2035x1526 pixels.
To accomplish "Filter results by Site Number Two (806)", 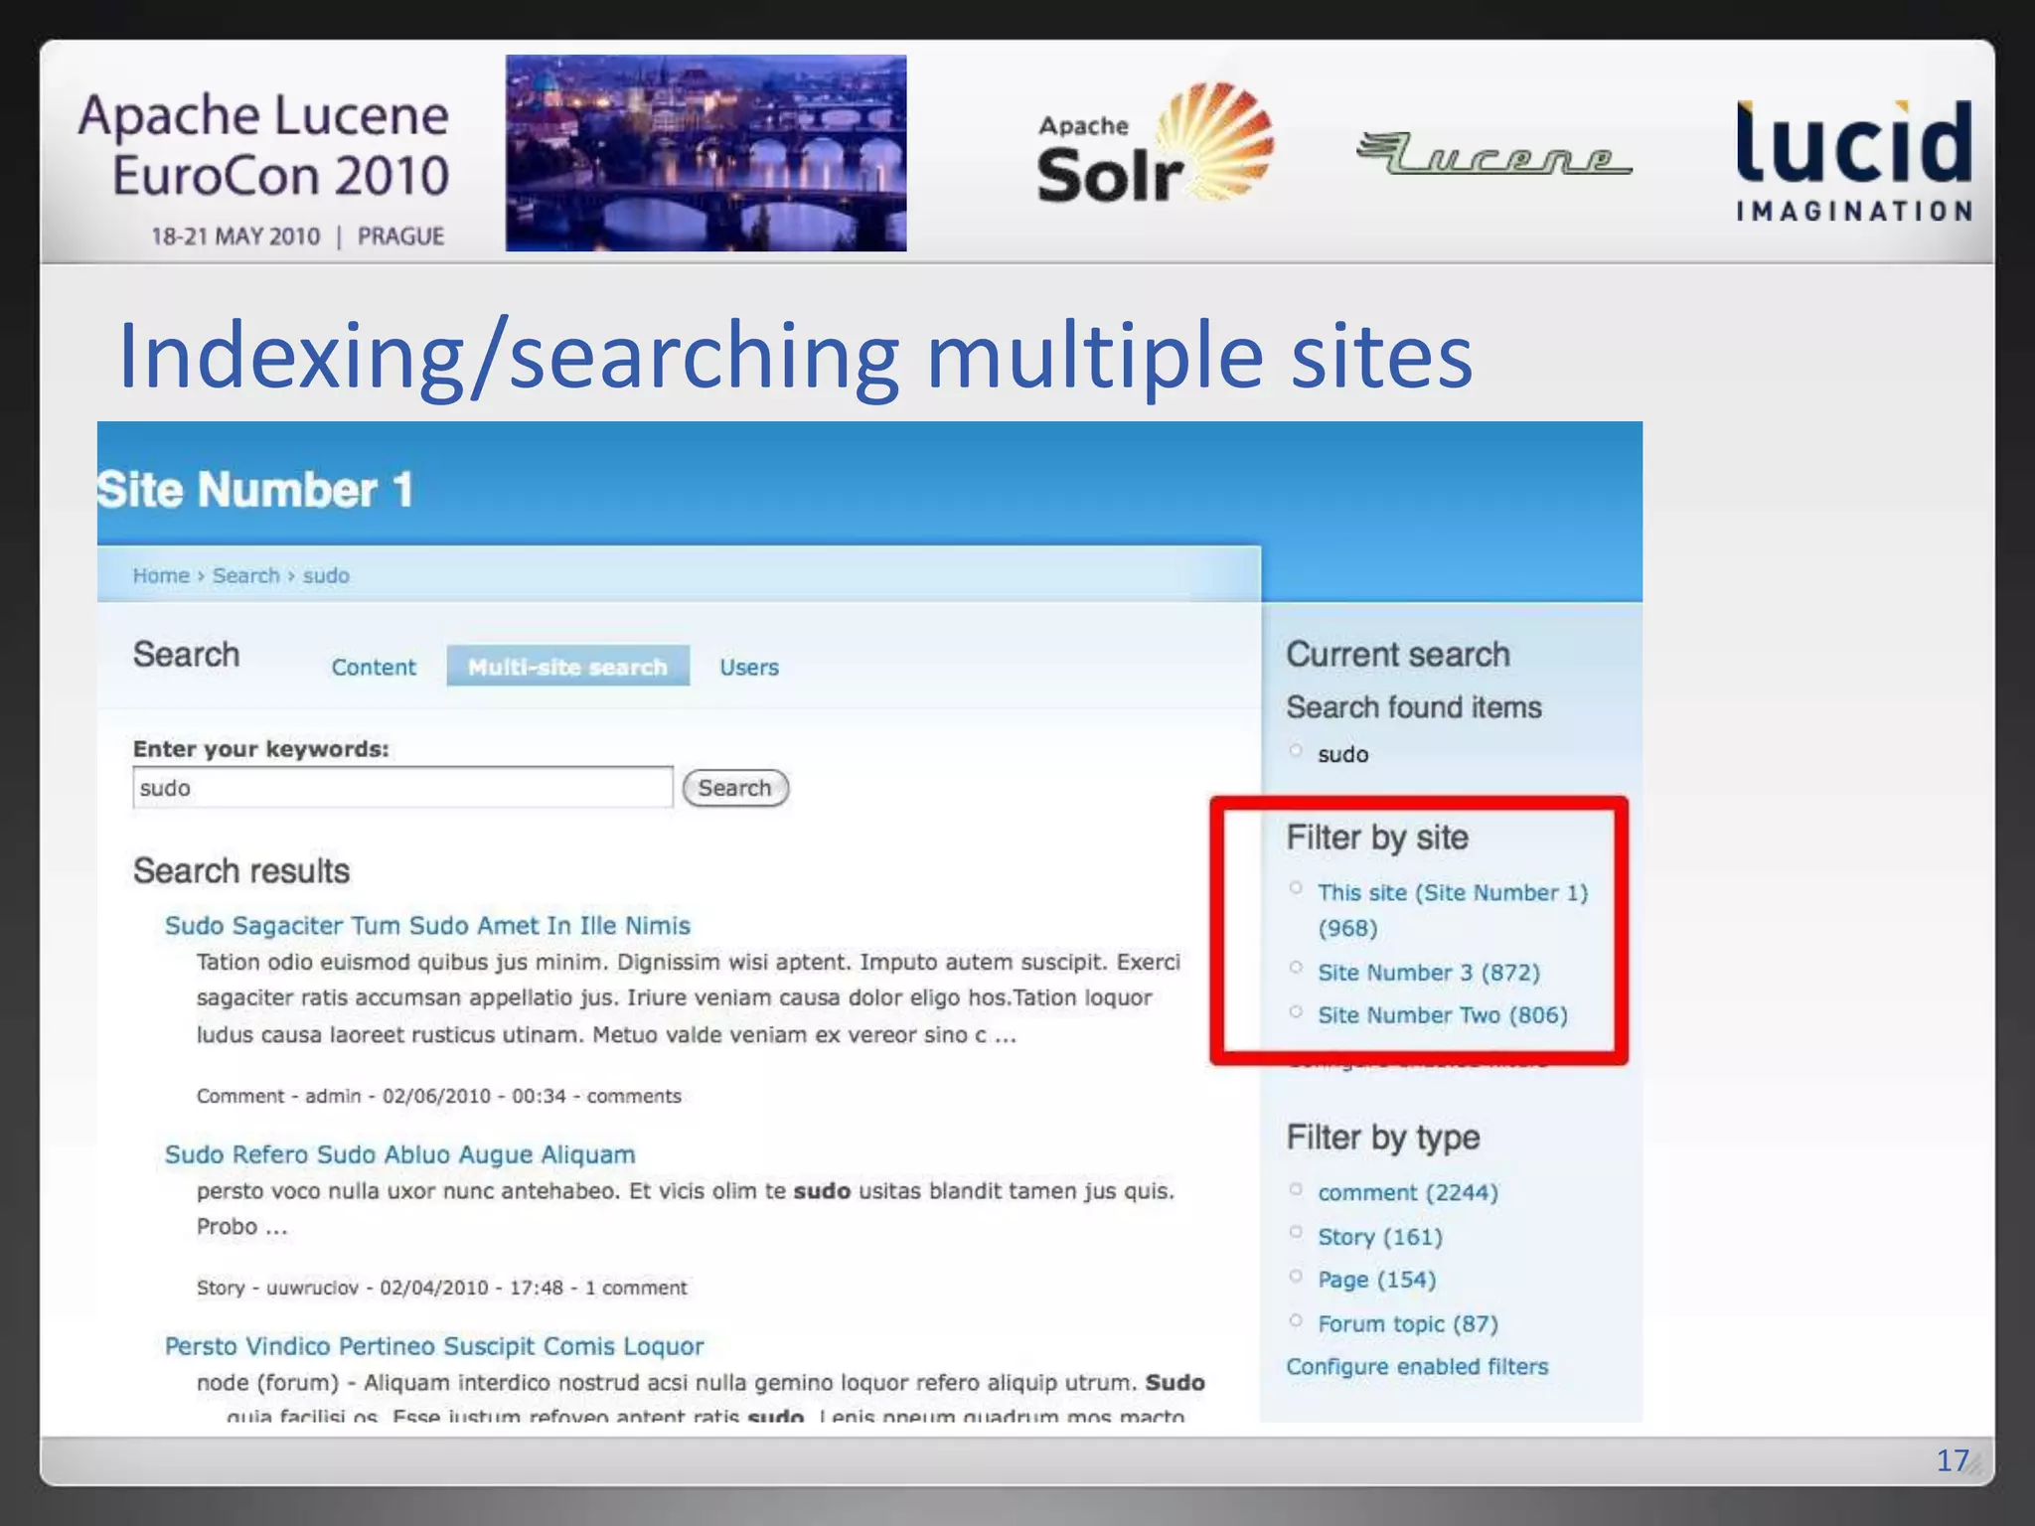I will tap(1443, 1014).
